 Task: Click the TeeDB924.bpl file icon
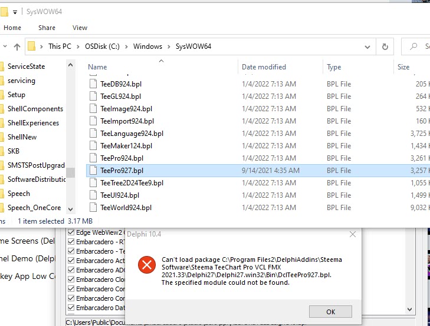click(93, 84)
